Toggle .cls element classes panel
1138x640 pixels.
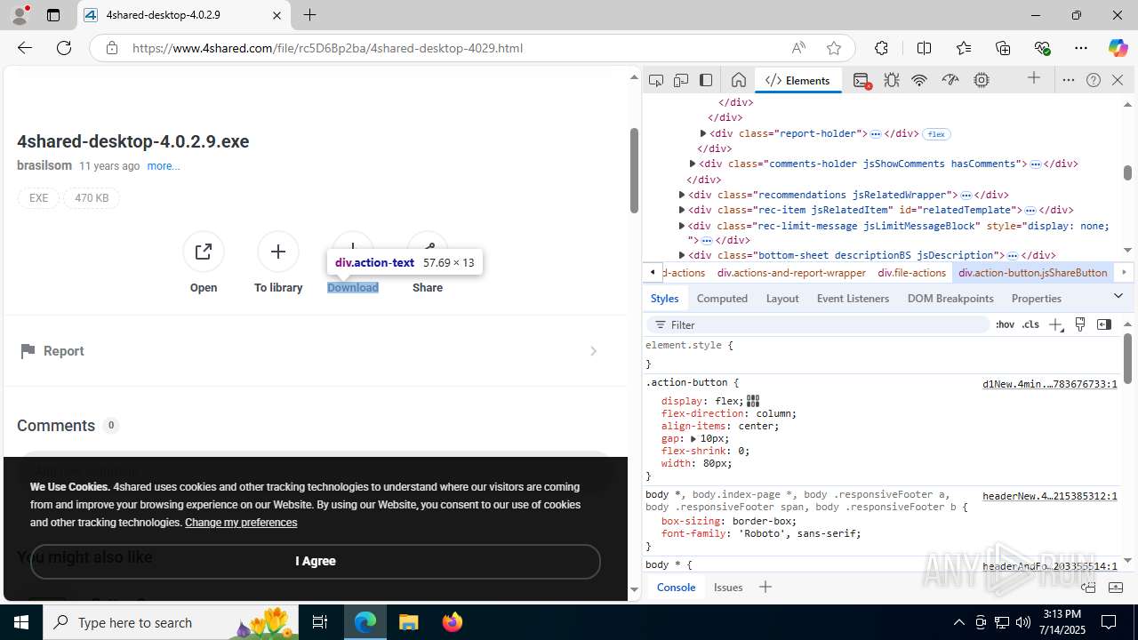click(1030, 324)
